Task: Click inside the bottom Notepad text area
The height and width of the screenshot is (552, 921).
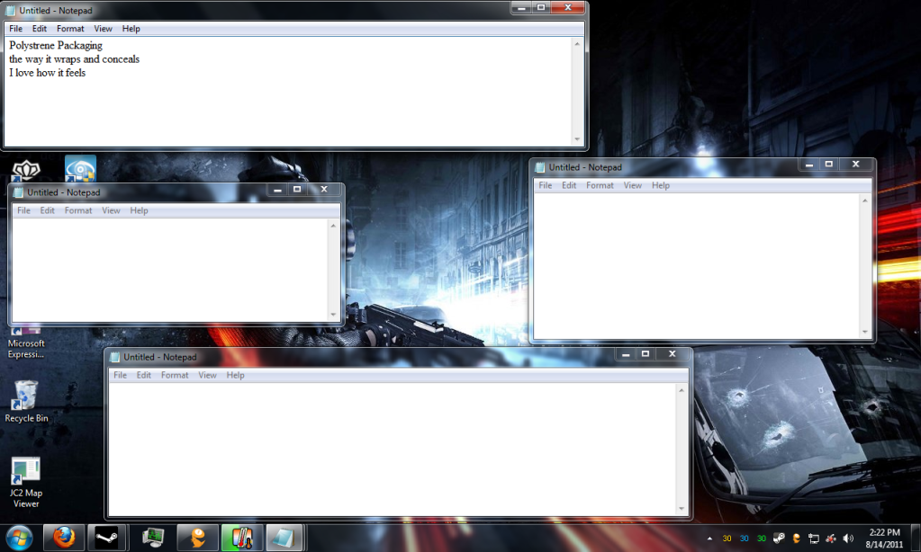Action: pyautogui.click(x=393, y=450)
